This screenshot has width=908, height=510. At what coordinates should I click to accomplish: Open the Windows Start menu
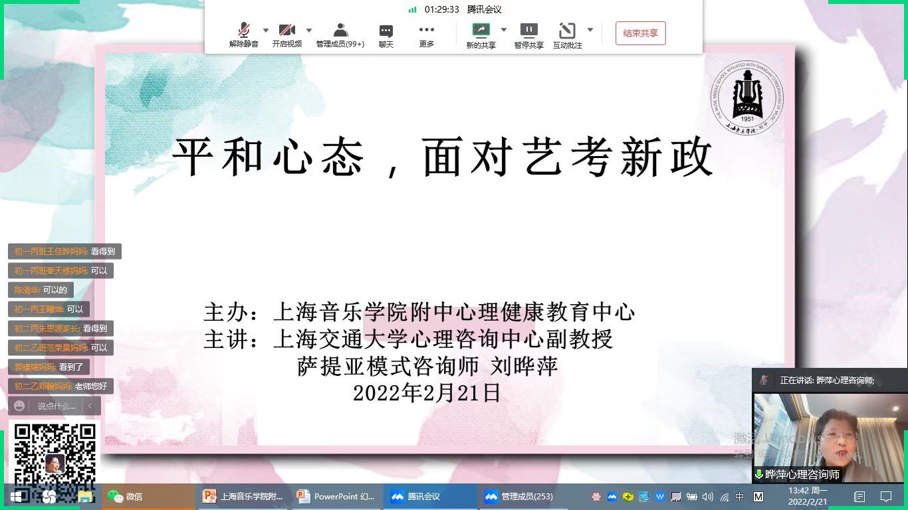click(16, 496)
